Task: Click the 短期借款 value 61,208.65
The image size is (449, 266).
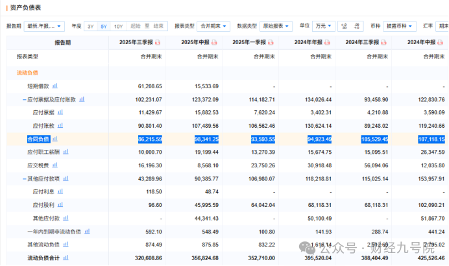Action: click(150, 86)
